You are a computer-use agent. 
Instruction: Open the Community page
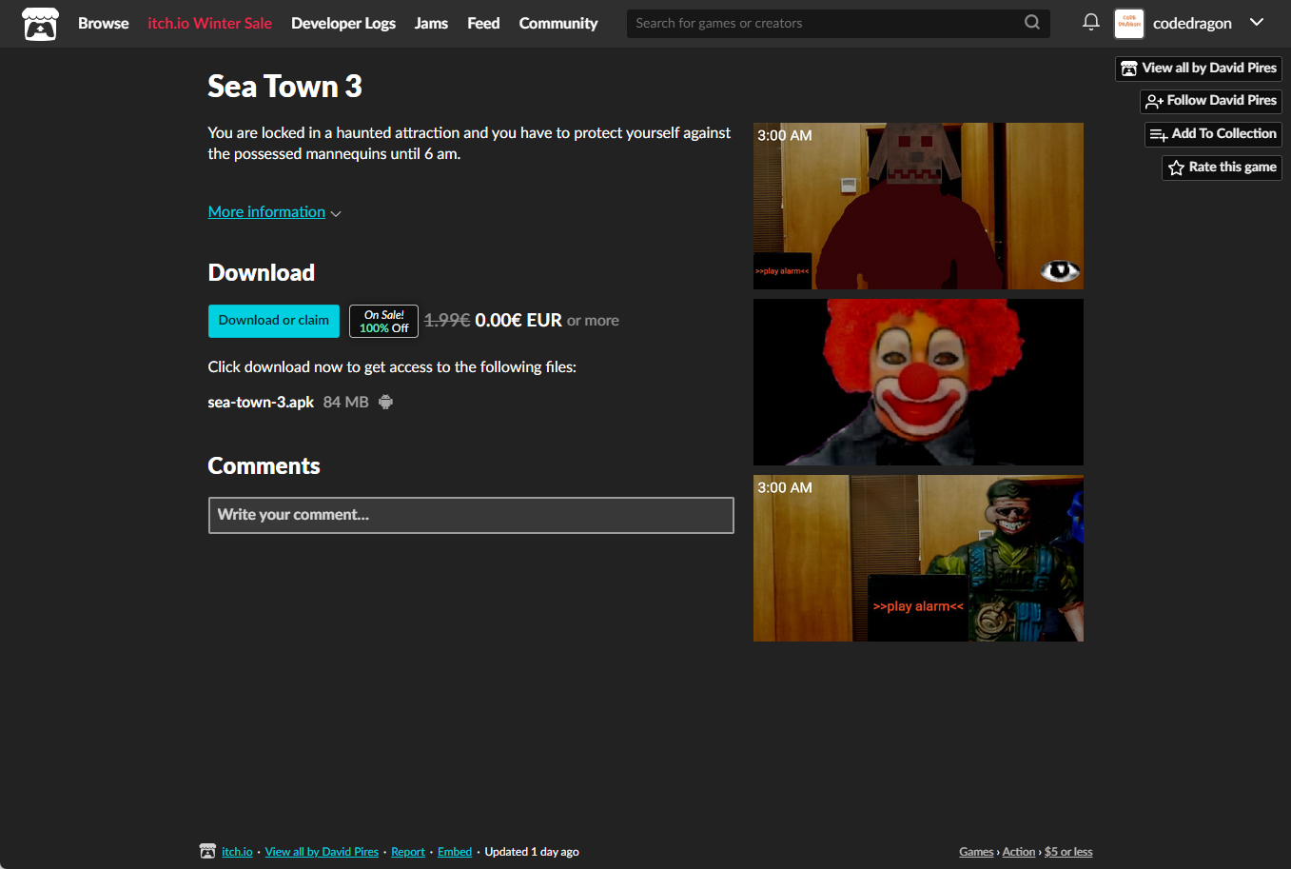558,23
